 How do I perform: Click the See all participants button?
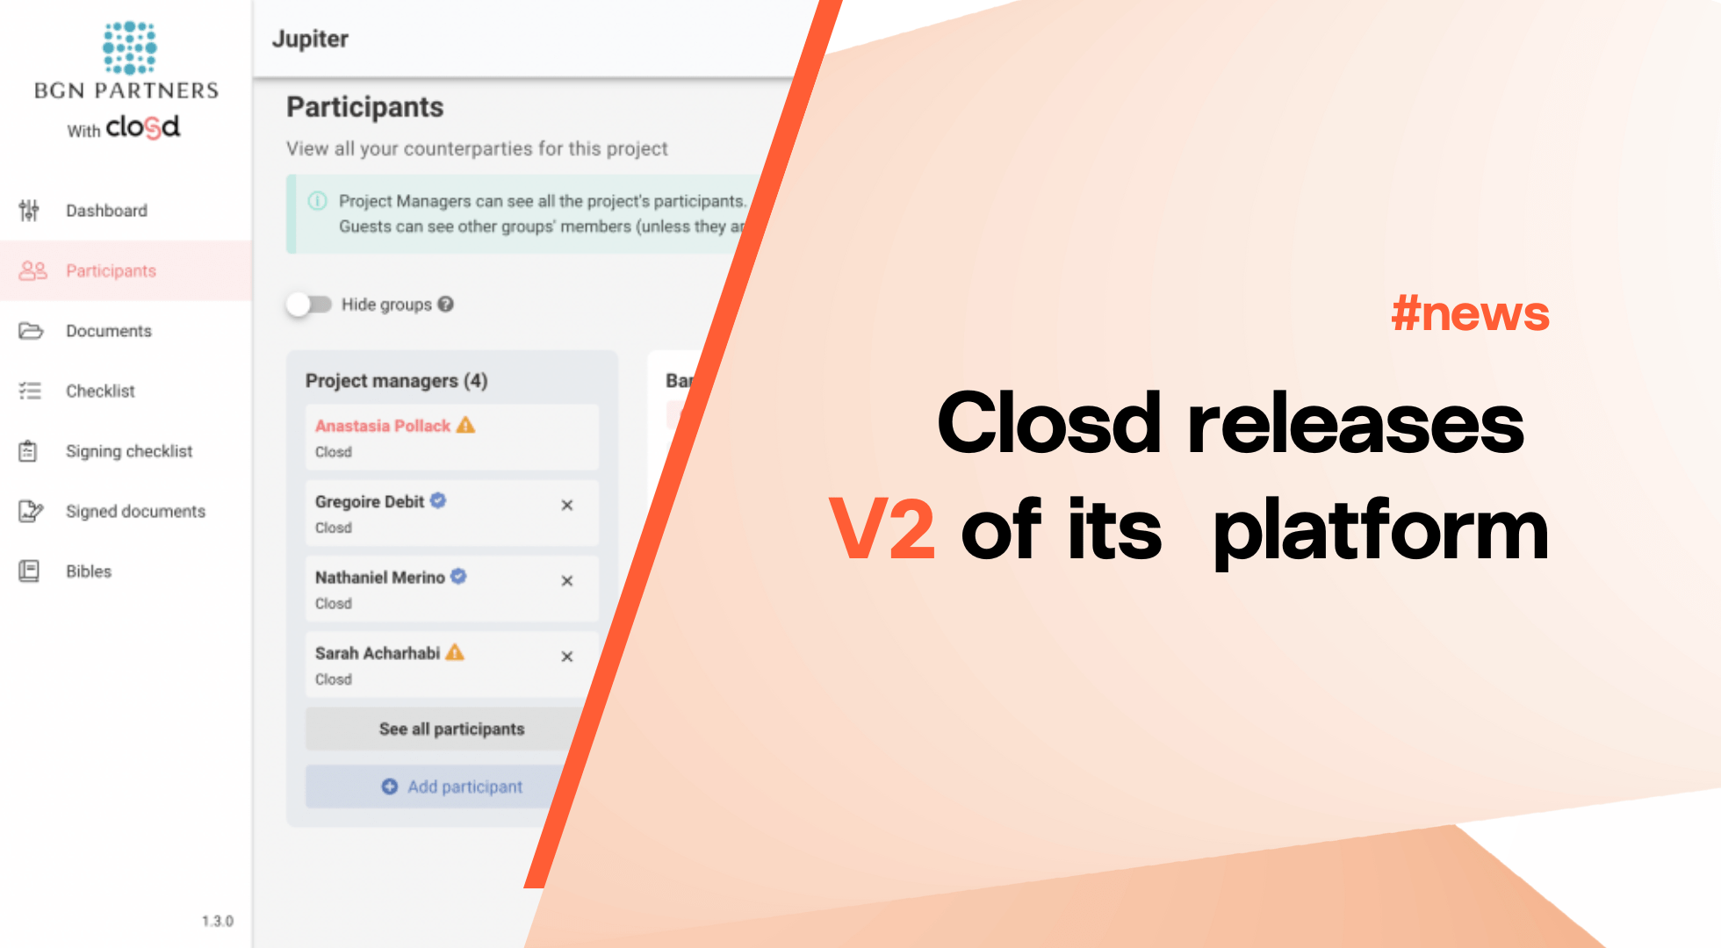(450, 729)
